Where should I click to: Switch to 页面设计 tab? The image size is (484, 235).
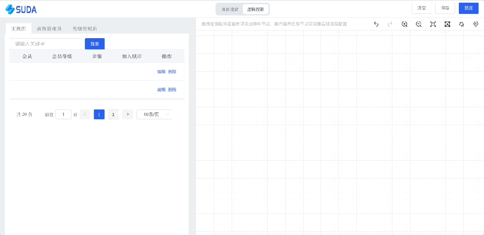(x=230, y=9)
